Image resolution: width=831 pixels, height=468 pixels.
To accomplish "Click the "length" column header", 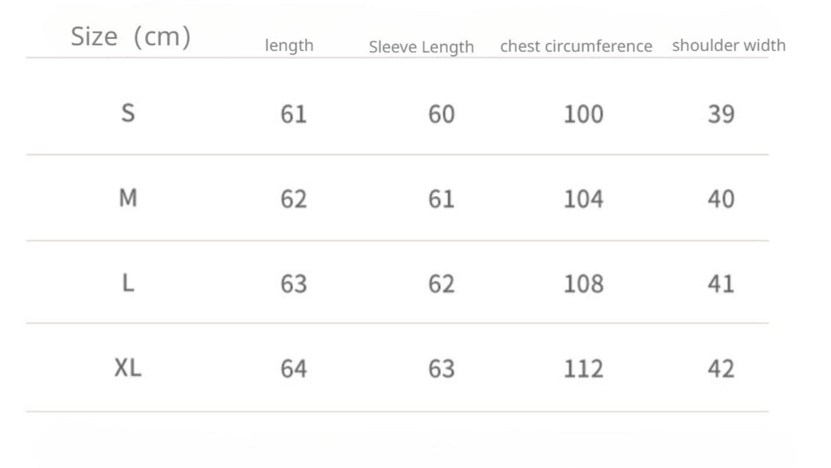I will (289, 46).
